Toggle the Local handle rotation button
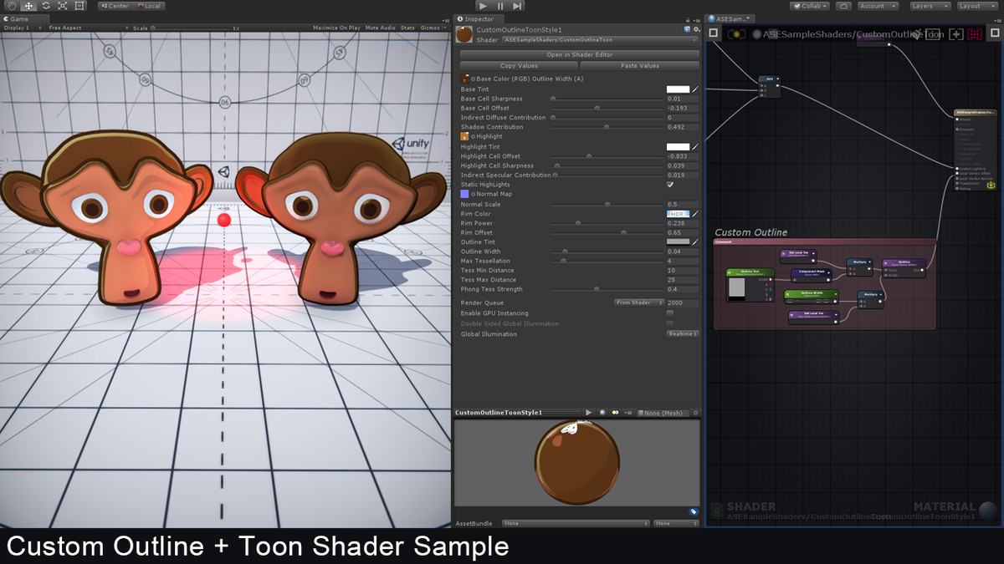The image size is (1004, 564). click(149, 6)
